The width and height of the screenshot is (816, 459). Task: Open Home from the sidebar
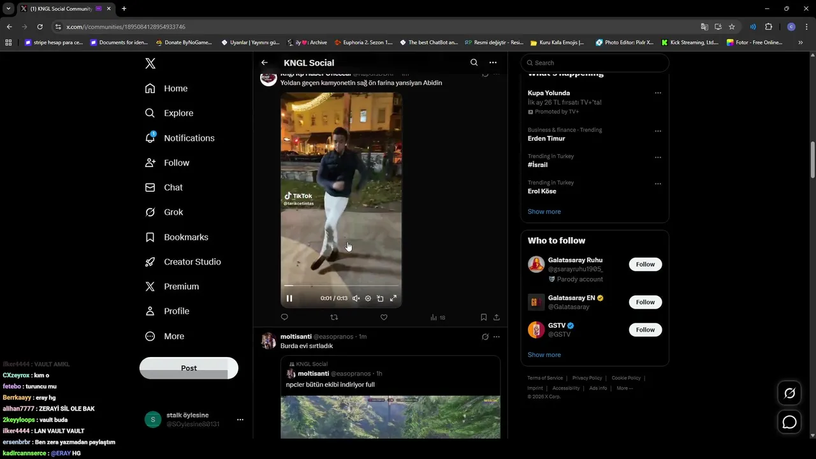(x=166, y=89)
